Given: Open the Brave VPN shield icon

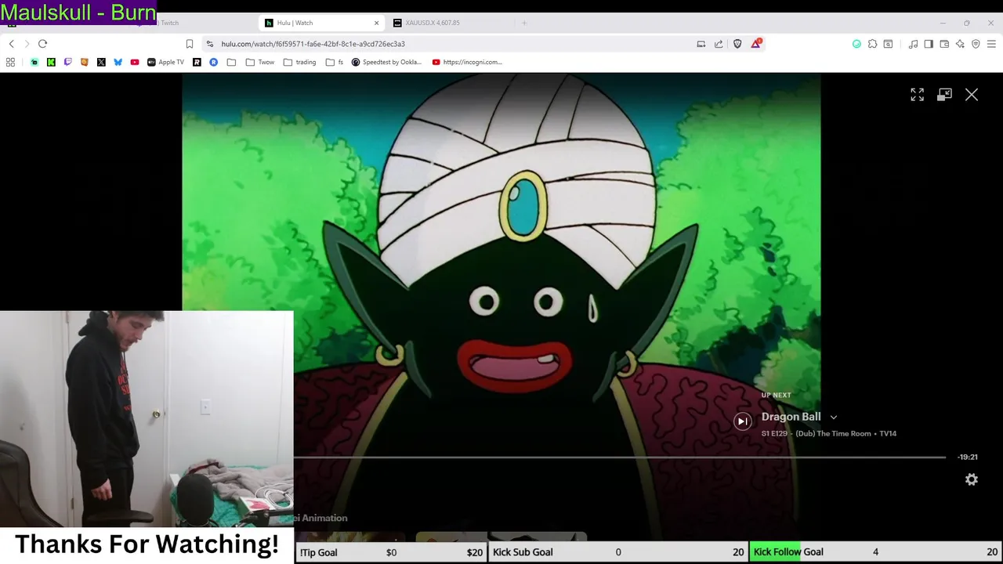Looking at the screenshot, I should [976, 44].
